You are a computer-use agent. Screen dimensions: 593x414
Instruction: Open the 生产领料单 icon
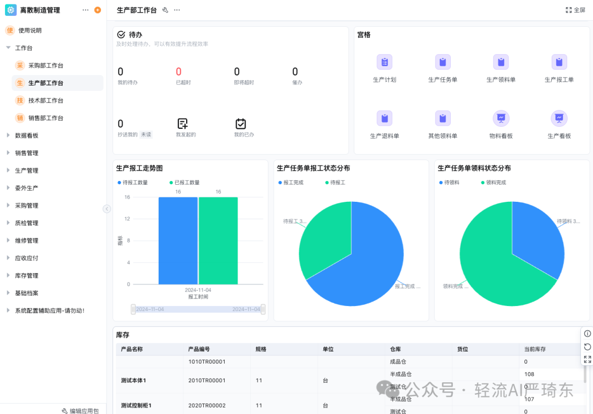(x=501, y=62)
